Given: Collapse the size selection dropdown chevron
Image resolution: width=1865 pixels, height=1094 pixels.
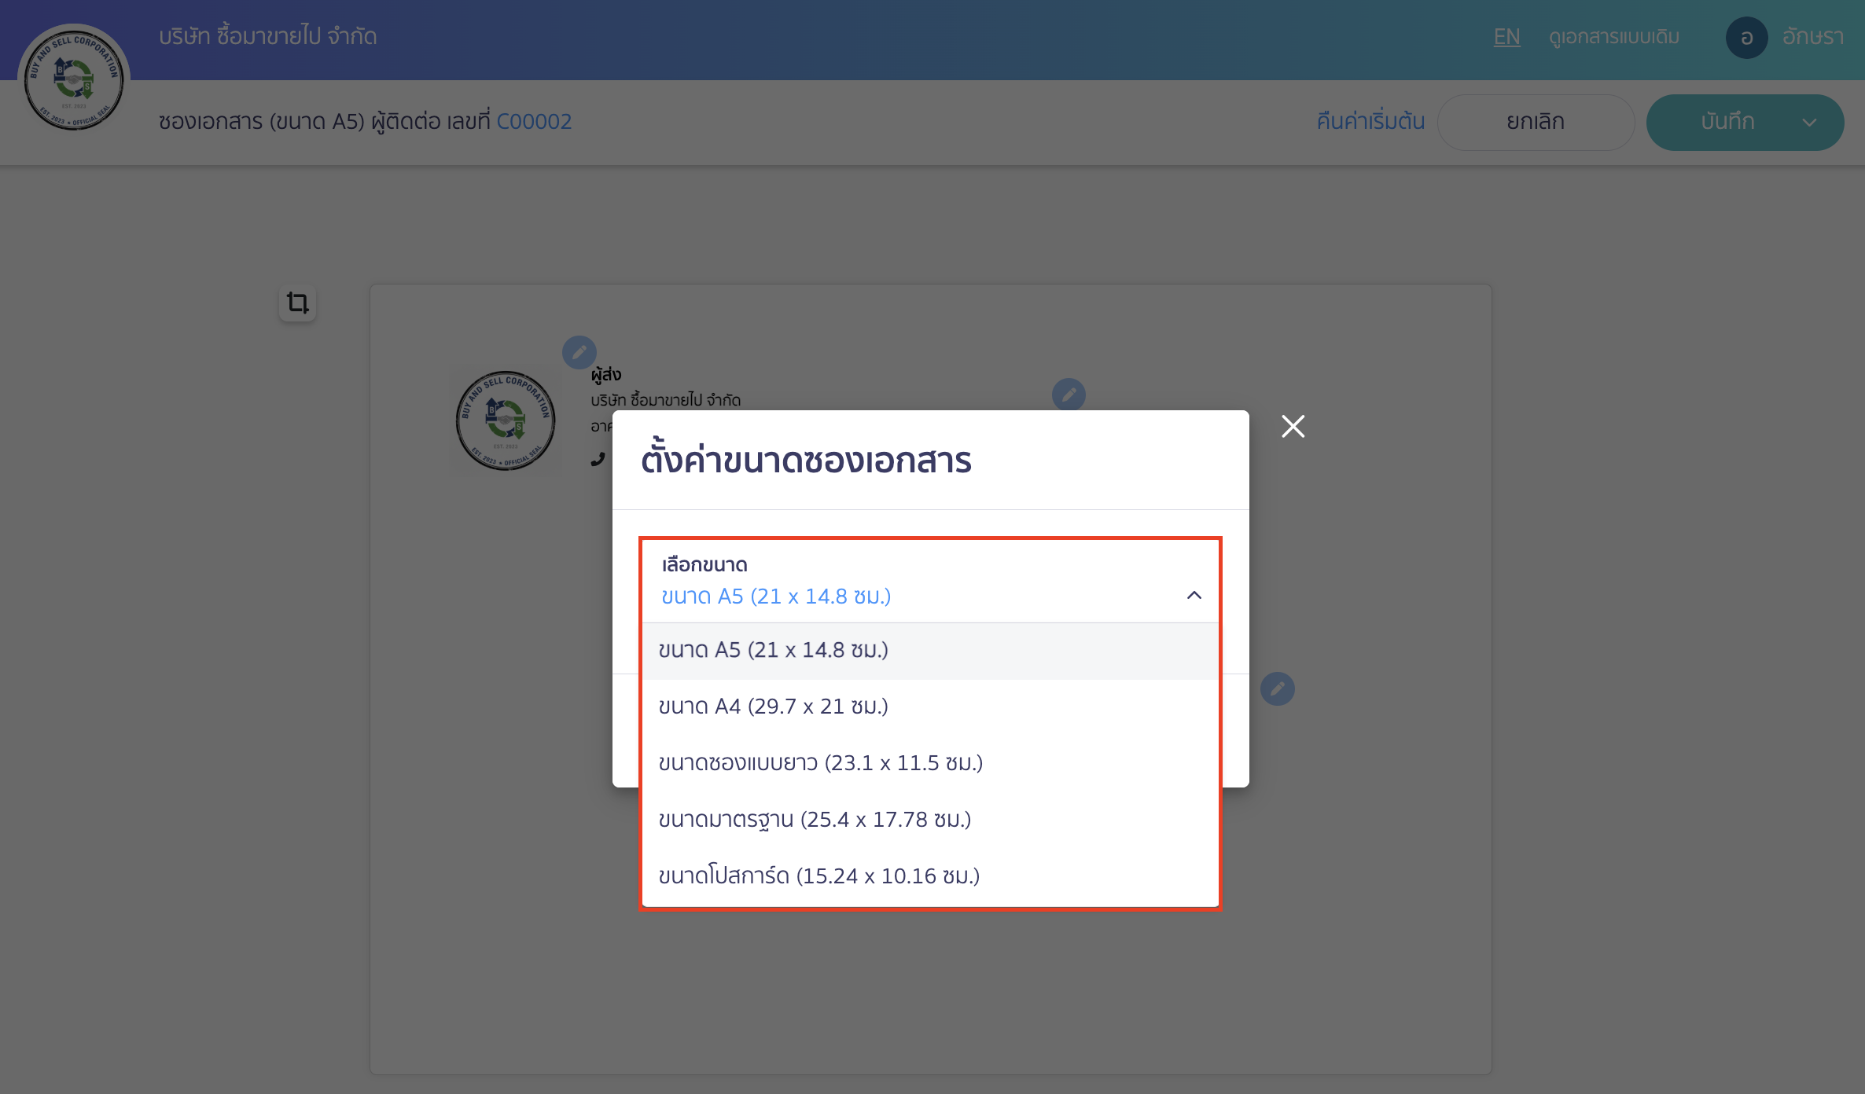Looking at the screenshot, I should (x=1194, y=596).
